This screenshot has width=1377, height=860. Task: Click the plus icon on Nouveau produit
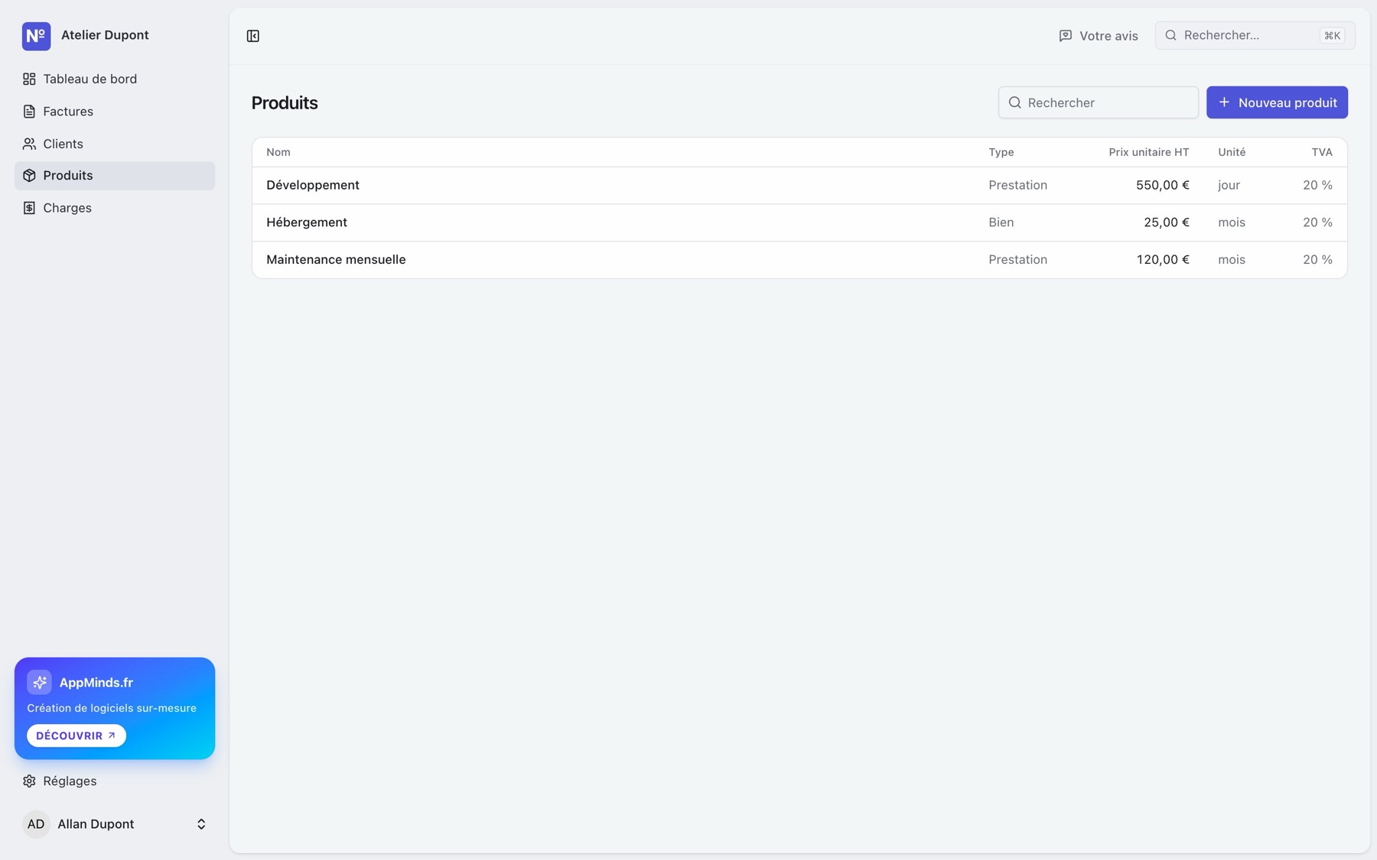[x=1224, y=102]
